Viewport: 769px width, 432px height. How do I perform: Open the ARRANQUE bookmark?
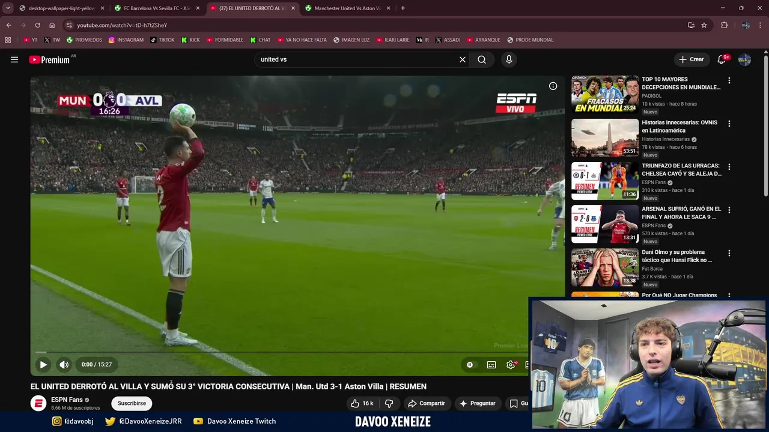(483, 40)
